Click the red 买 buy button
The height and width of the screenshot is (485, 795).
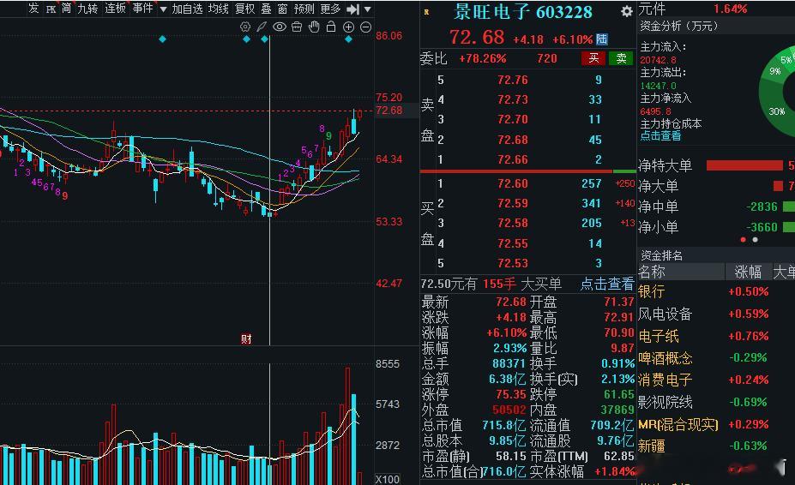[593, 59]
